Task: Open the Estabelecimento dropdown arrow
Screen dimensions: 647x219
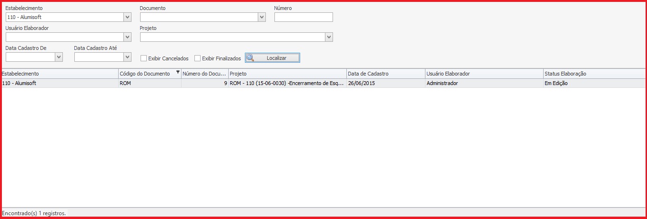Action: tap(127, 17)
